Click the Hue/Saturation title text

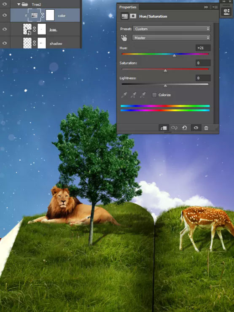pyautogui.click(x=153, y=16)
